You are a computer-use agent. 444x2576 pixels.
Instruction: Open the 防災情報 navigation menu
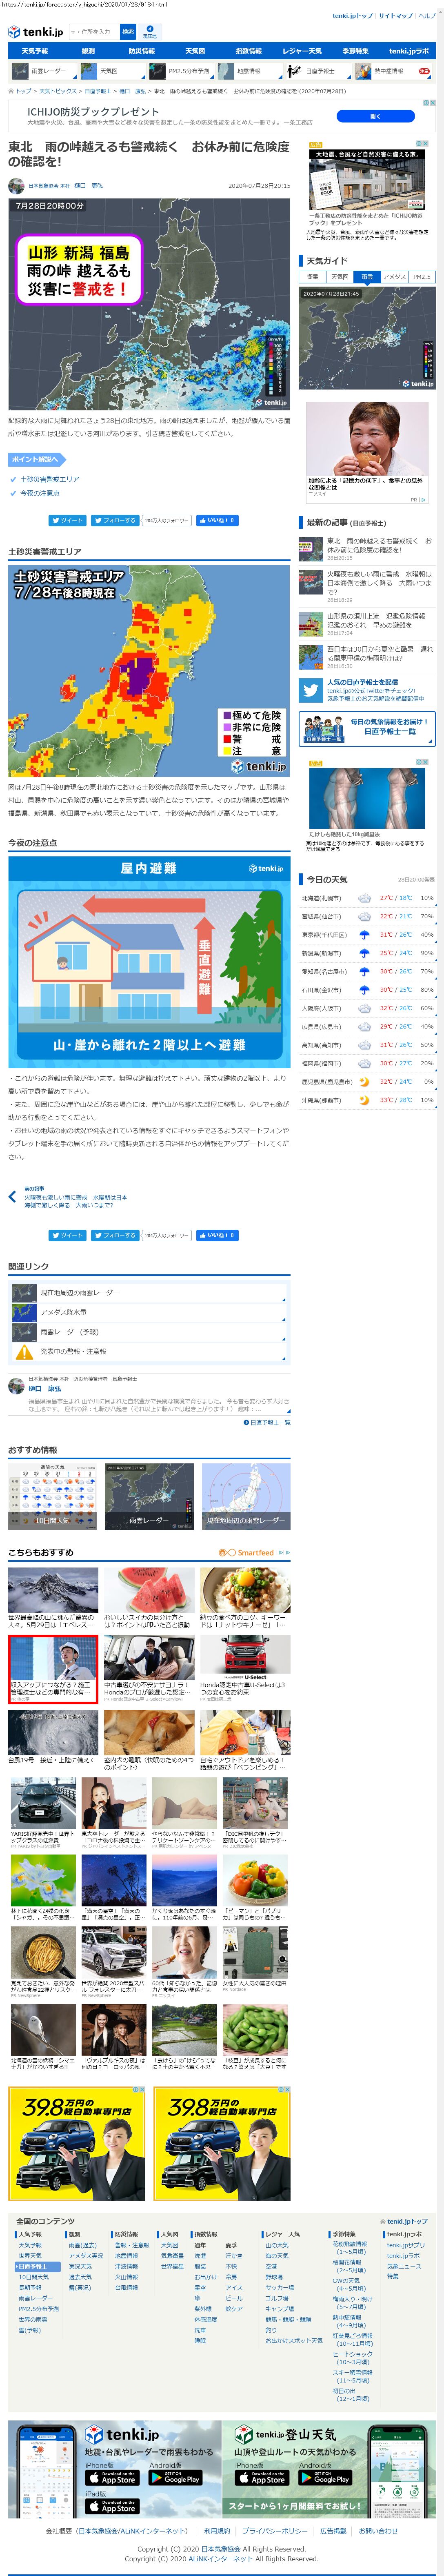click(x=141, y=51)
